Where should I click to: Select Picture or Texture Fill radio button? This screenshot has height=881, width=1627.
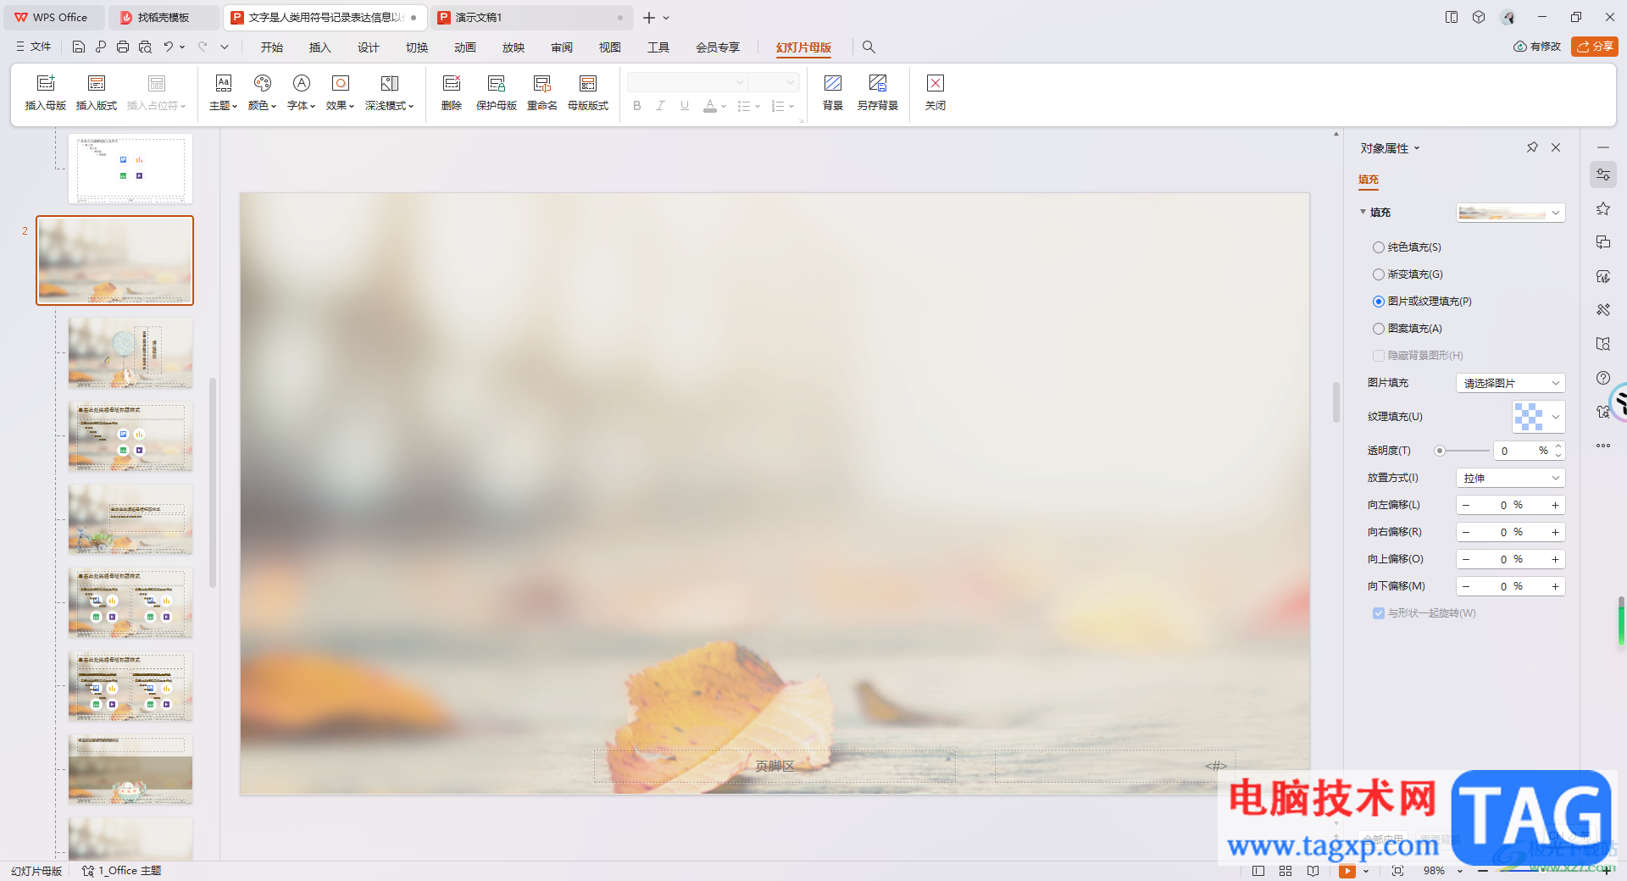coord(1379,302)
